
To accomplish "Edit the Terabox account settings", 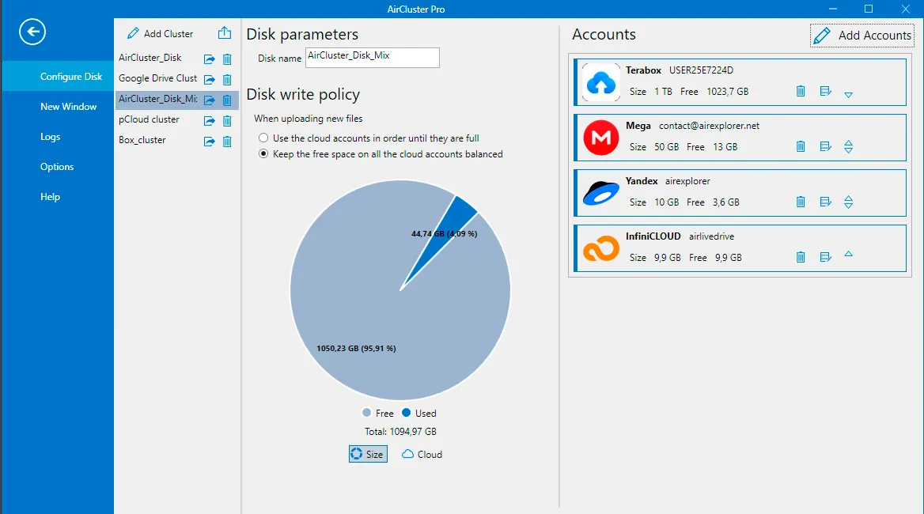I will point(826,91).
